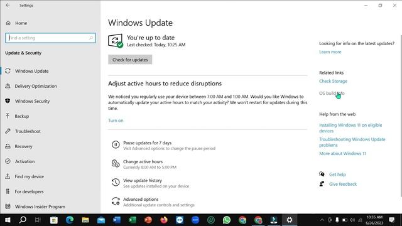Click the Pause updates icon

[116, 145]
